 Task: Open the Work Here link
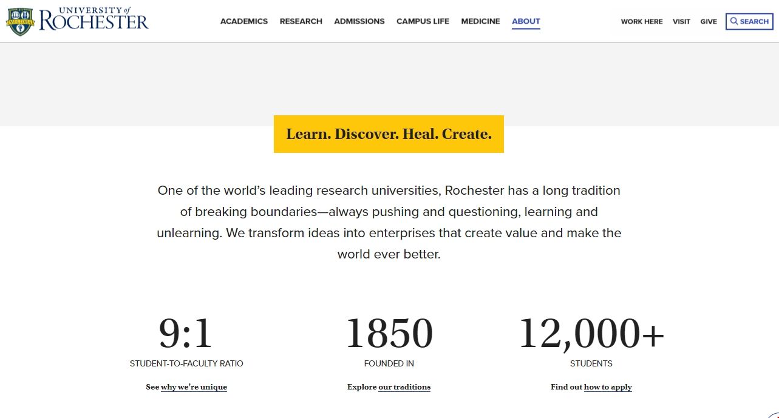(641, 22)
